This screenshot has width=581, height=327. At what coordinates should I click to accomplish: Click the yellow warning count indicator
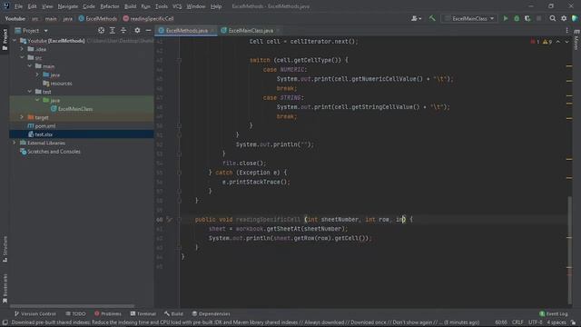point(547,42)
